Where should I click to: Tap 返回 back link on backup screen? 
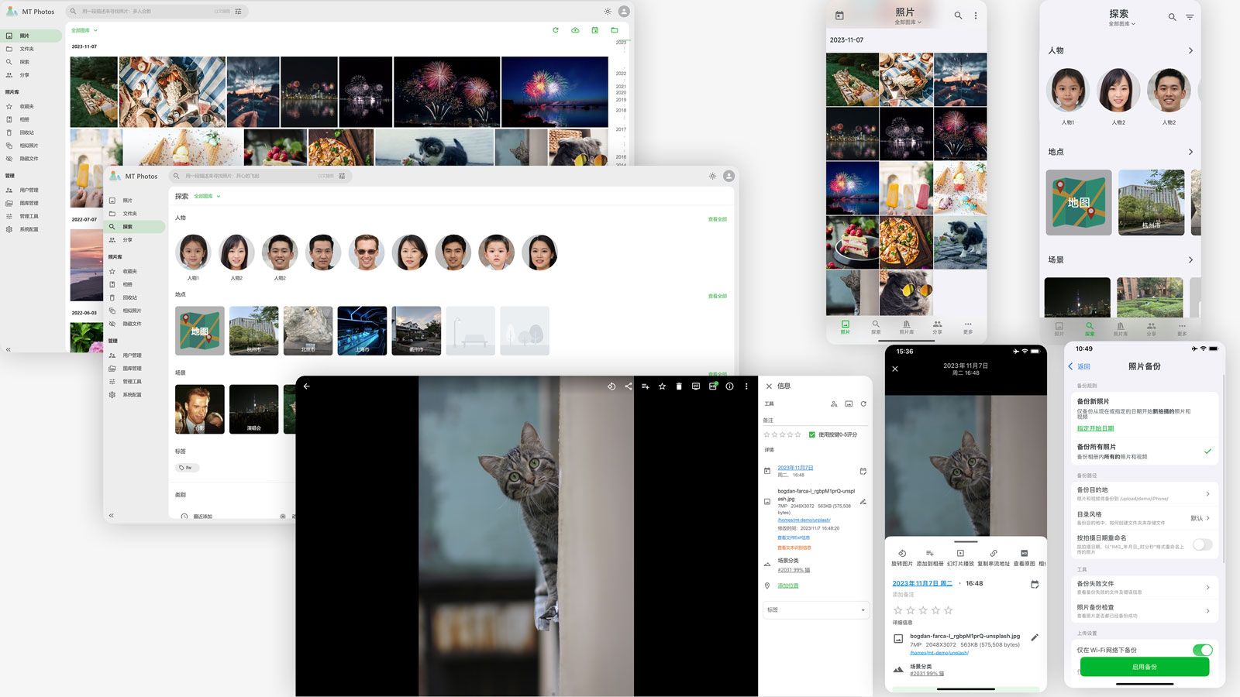point(1080,366)
